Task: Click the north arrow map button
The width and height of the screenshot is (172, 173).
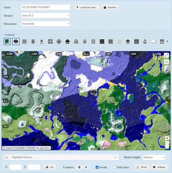Action: [x=167, y=138]
